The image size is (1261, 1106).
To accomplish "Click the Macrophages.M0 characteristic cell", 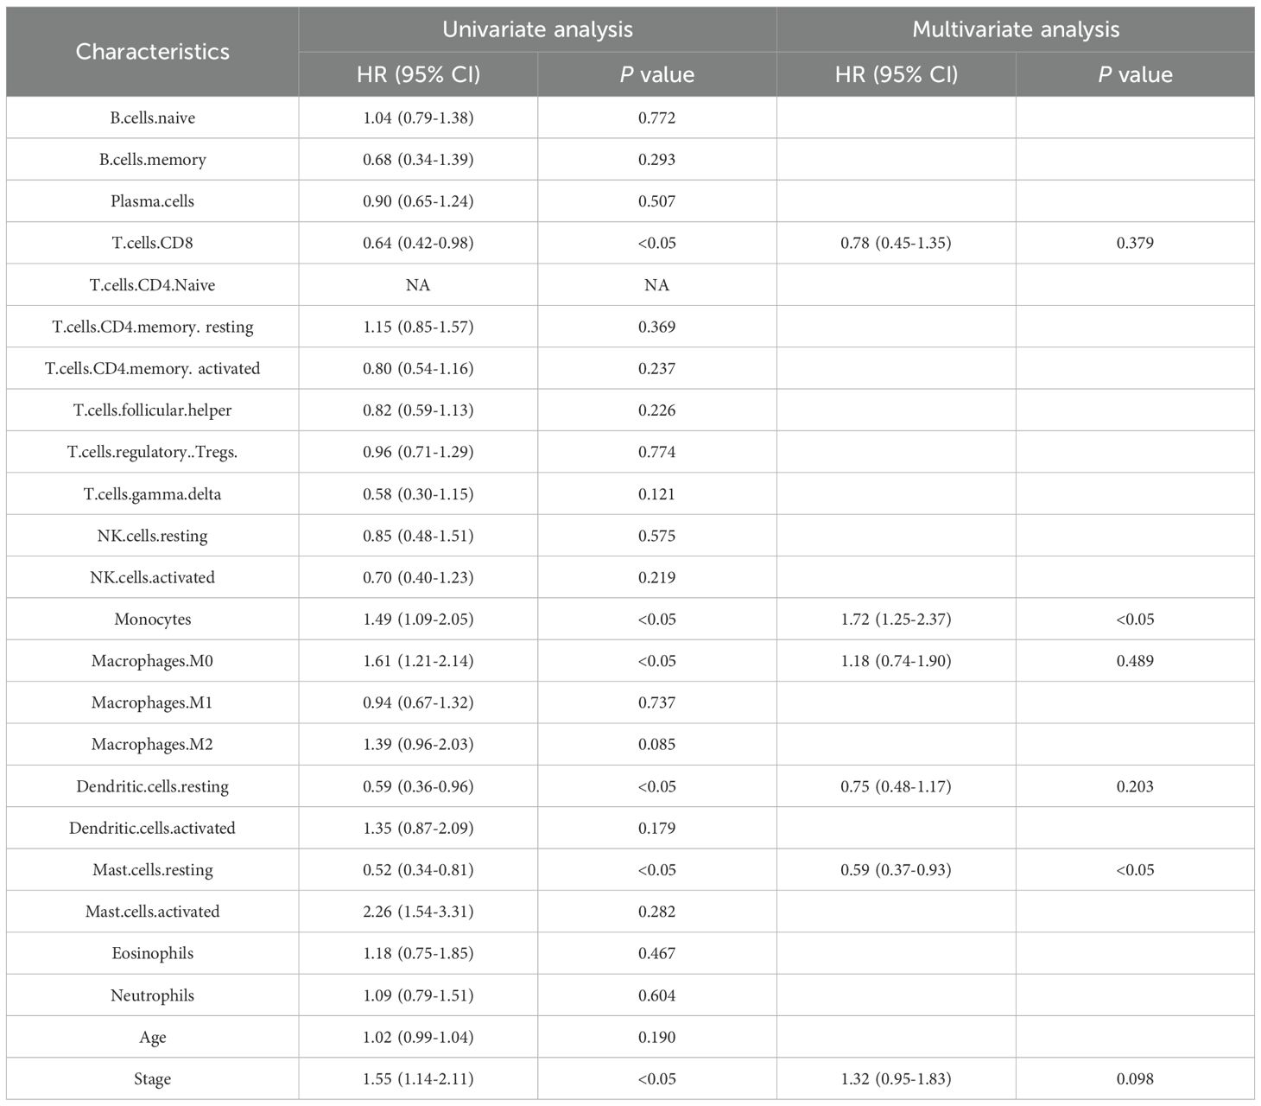I will 152,661.
